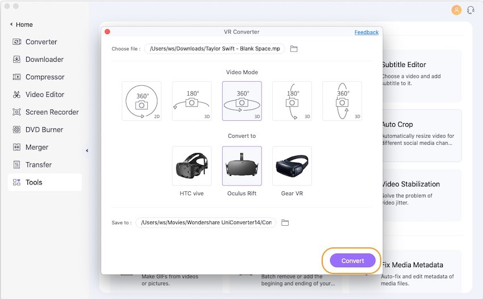
Task: Open Converter in the sidebar
Action: tap(45, 42)
